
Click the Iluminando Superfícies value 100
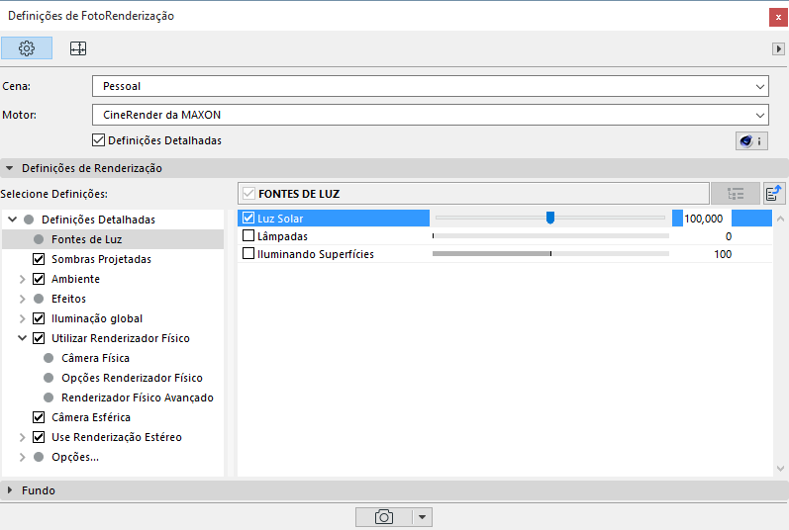click(723, 254)
